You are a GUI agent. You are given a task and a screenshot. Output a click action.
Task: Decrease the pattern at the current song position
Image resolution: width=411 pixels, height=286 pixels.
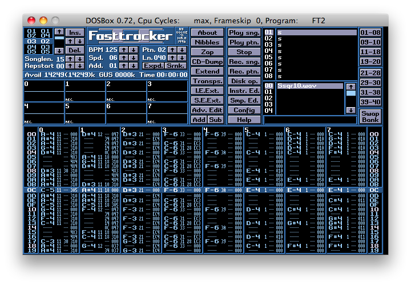pos(80,41)
